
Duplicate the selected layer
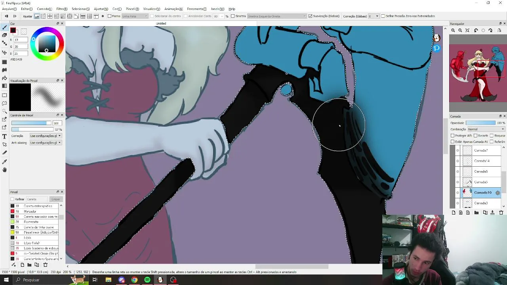485,213
